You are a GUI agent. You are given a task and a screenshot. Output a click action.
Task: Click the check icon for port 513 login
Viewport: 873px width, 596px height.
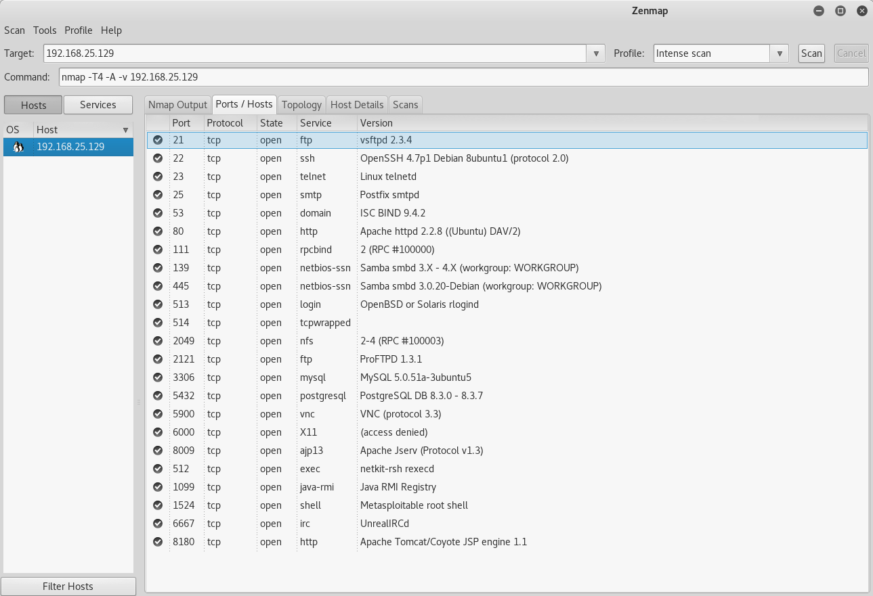(x=158, y=304)
